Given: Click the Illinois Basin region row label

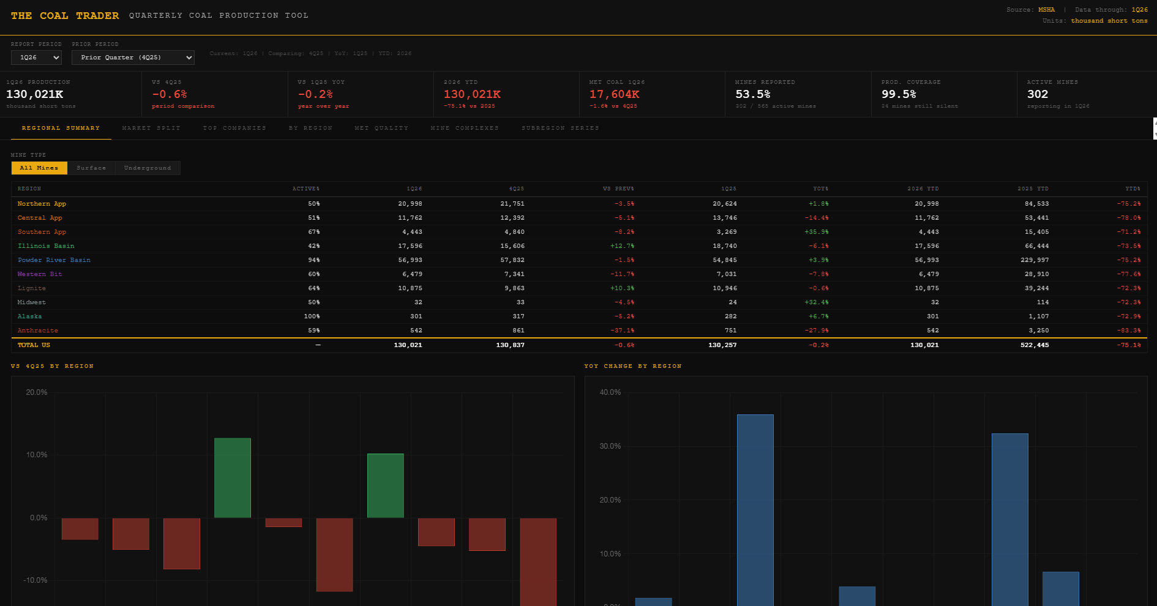Looking at the screenshot, I should coord(46,246).
